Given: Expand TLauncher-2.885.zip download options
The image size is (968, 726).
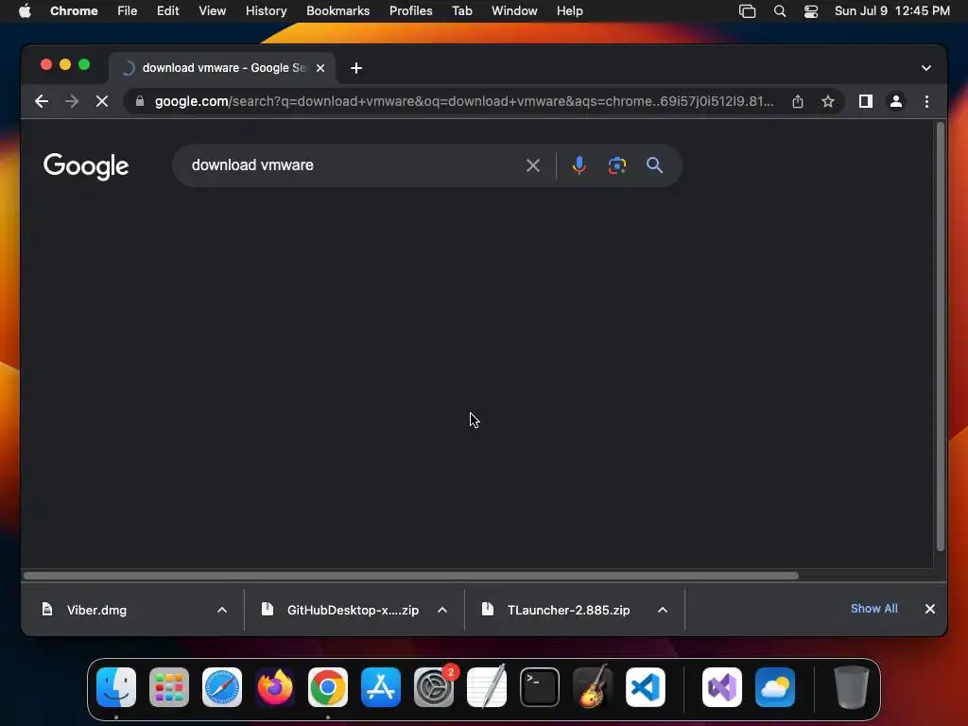Looking at the screenshot, I should click(663, 610).
